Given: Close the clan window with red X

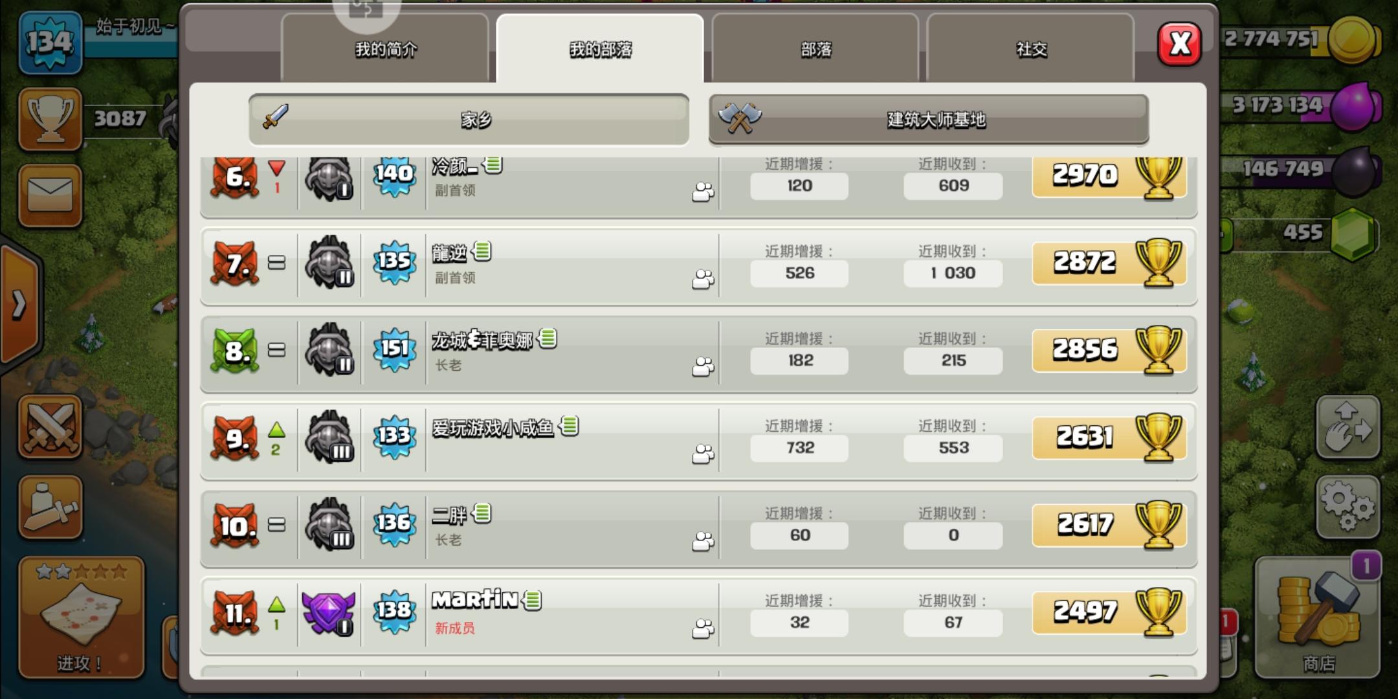Looking at the screenshot, I should pos(1179,44).
